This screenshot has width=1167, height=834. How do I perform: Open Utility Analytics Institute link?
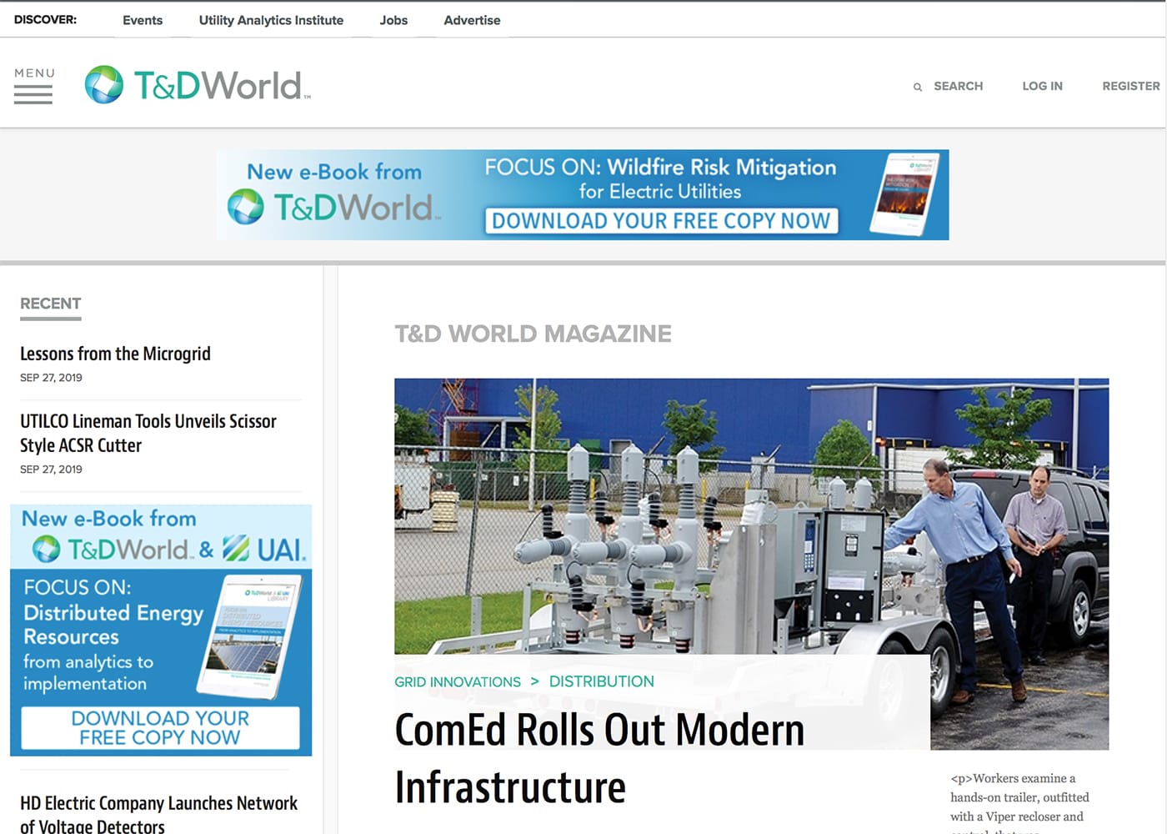pos(271,20)
